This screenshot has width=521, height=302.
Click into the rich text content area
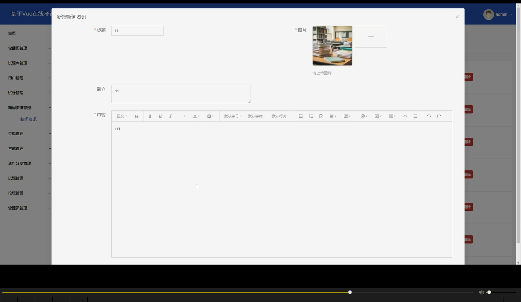tap(281, 189)
